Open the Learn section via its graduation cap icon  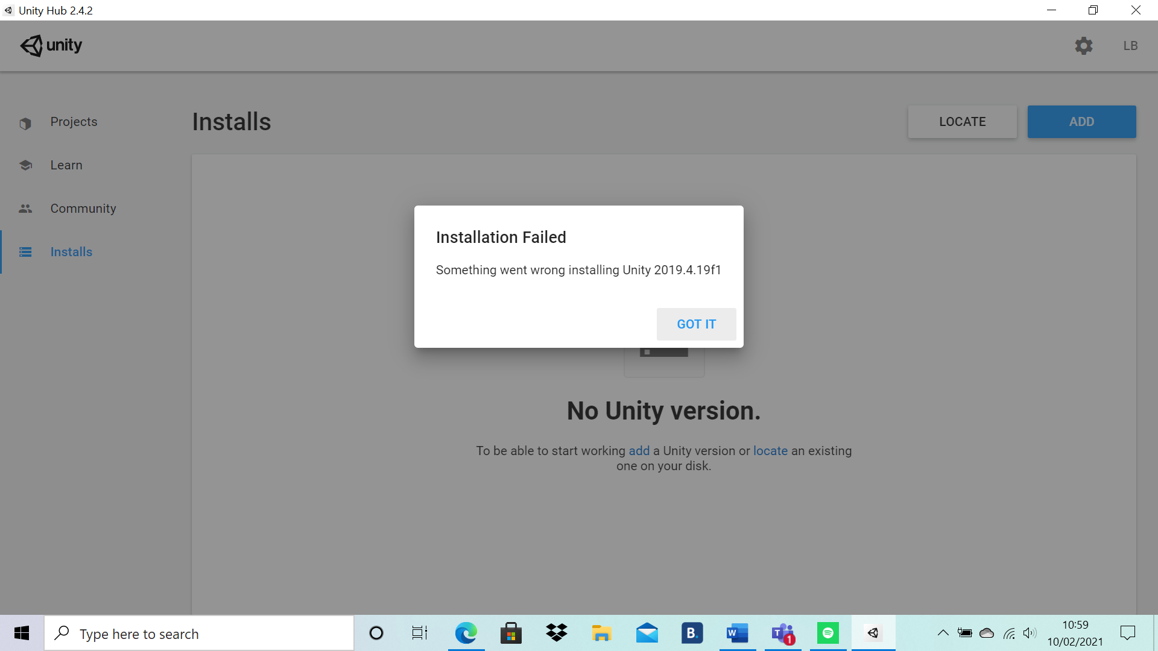point(25,165)
